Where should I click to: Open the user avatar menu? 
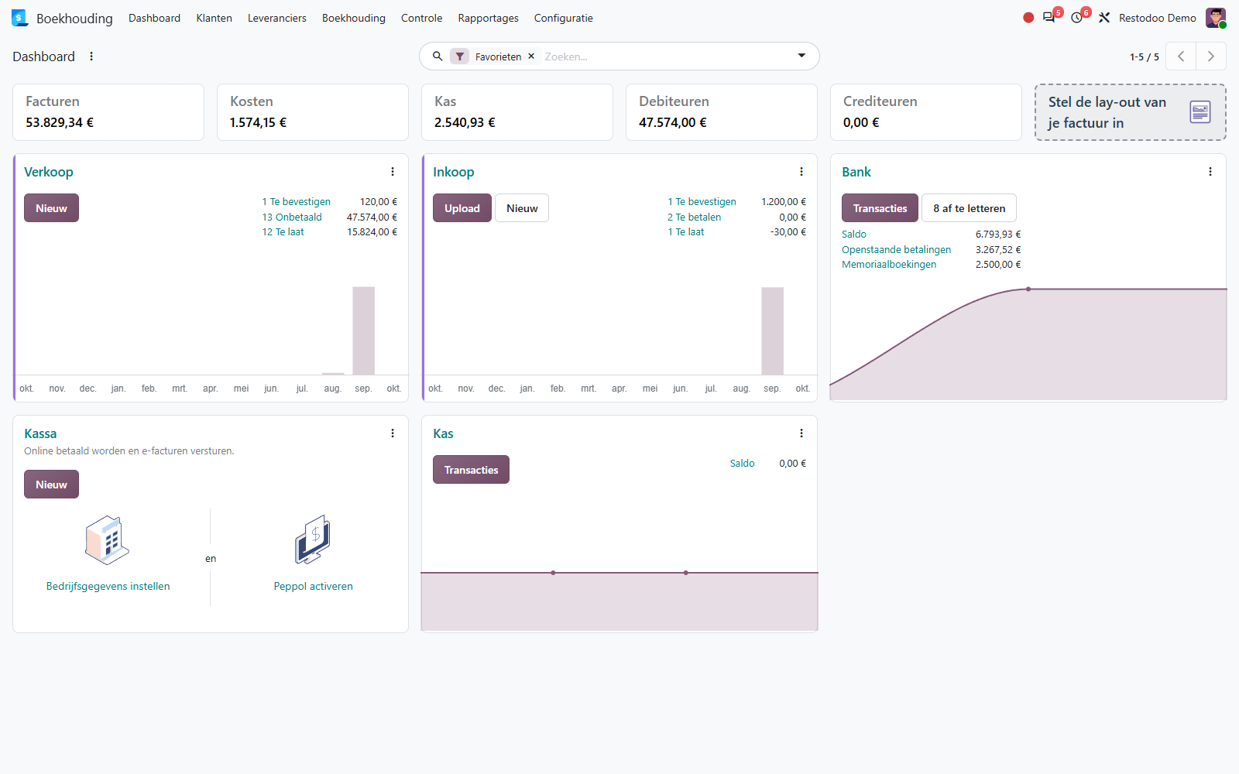tap(1216, 18)
